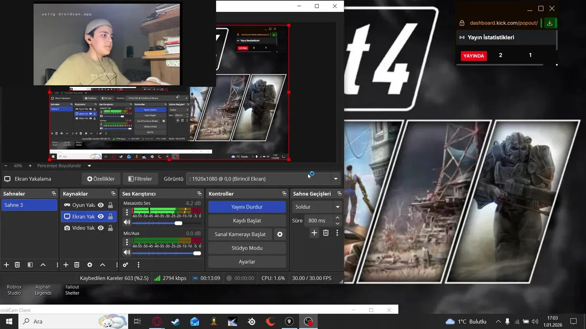
Task: Open Opera browser from taskbar
Action: (x=157, y=322)
